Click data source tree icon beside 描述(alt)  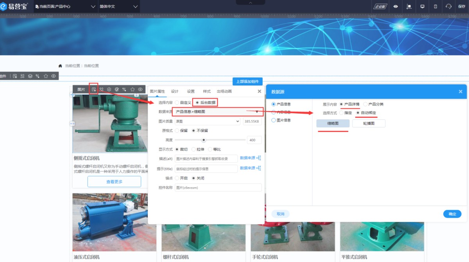click(x=258, y=158)
